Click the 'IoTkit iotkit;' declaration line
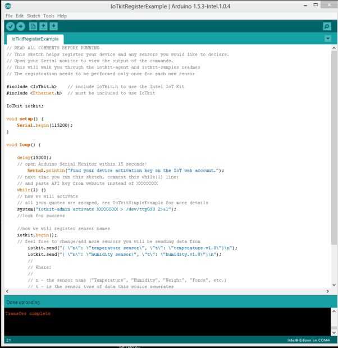The width and height of the screenshot is (338, 348). (25, 106)
